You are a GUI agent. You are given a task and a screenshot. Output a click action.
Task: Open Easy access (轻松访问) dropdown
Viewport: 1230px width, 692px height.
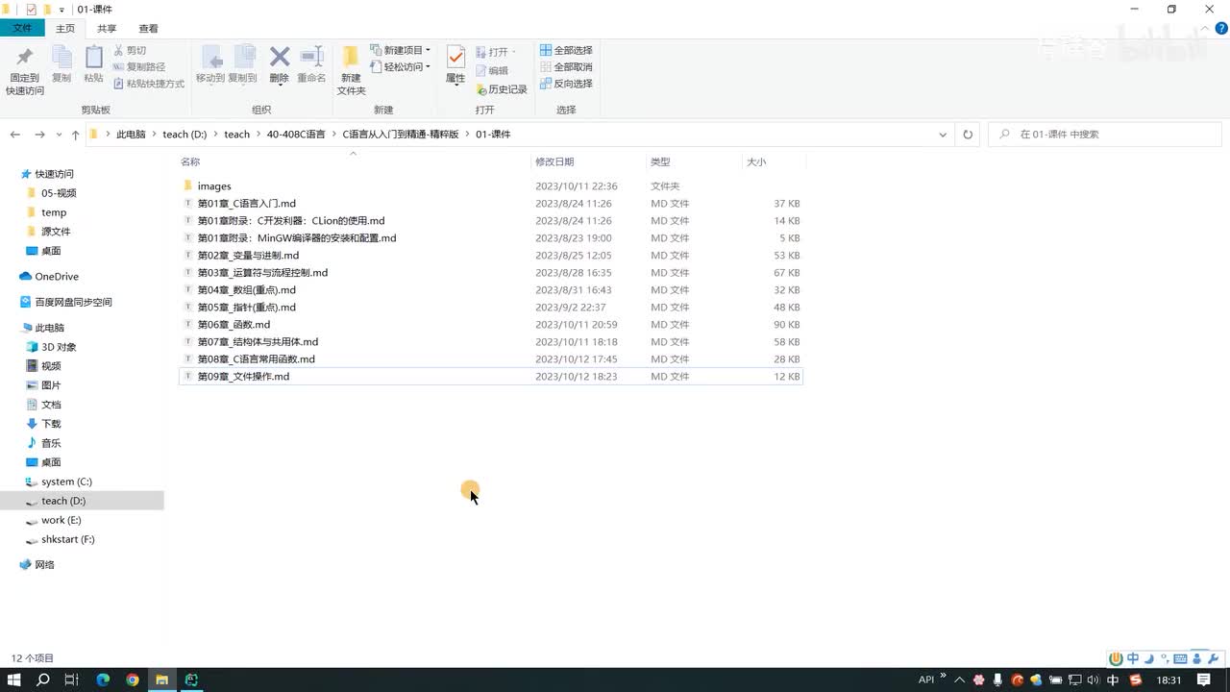pyautogui.click(x=401, y=67)
